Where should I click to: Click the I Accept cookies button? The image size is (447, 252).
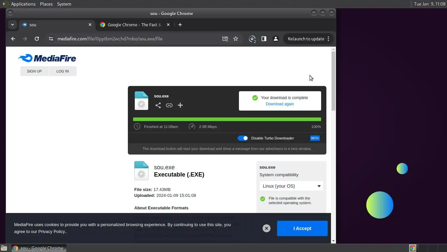click(x=302, y=228)
